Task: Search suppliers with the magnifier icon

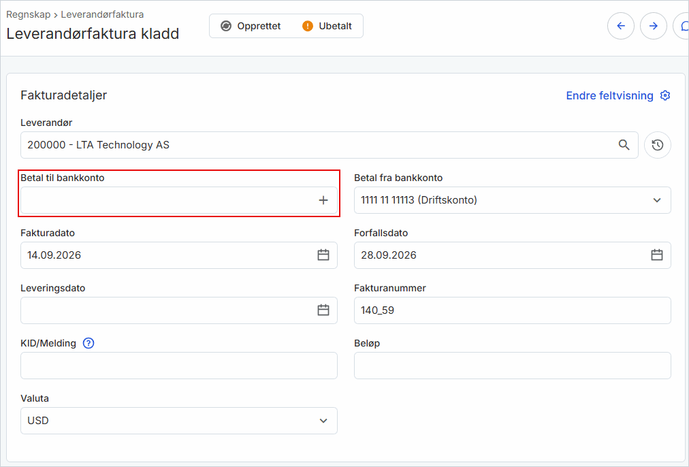Action: (x=624, y=145)
